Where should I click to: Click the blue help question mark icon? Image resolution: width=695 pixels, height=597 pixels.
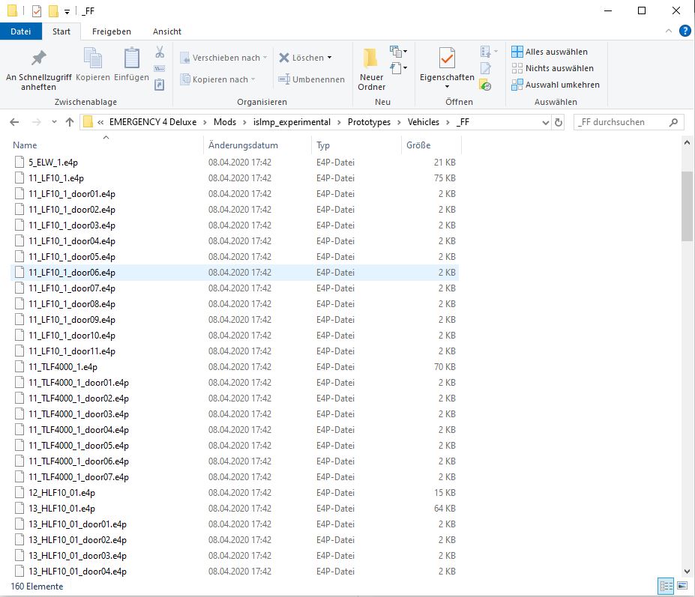point(684,31)
